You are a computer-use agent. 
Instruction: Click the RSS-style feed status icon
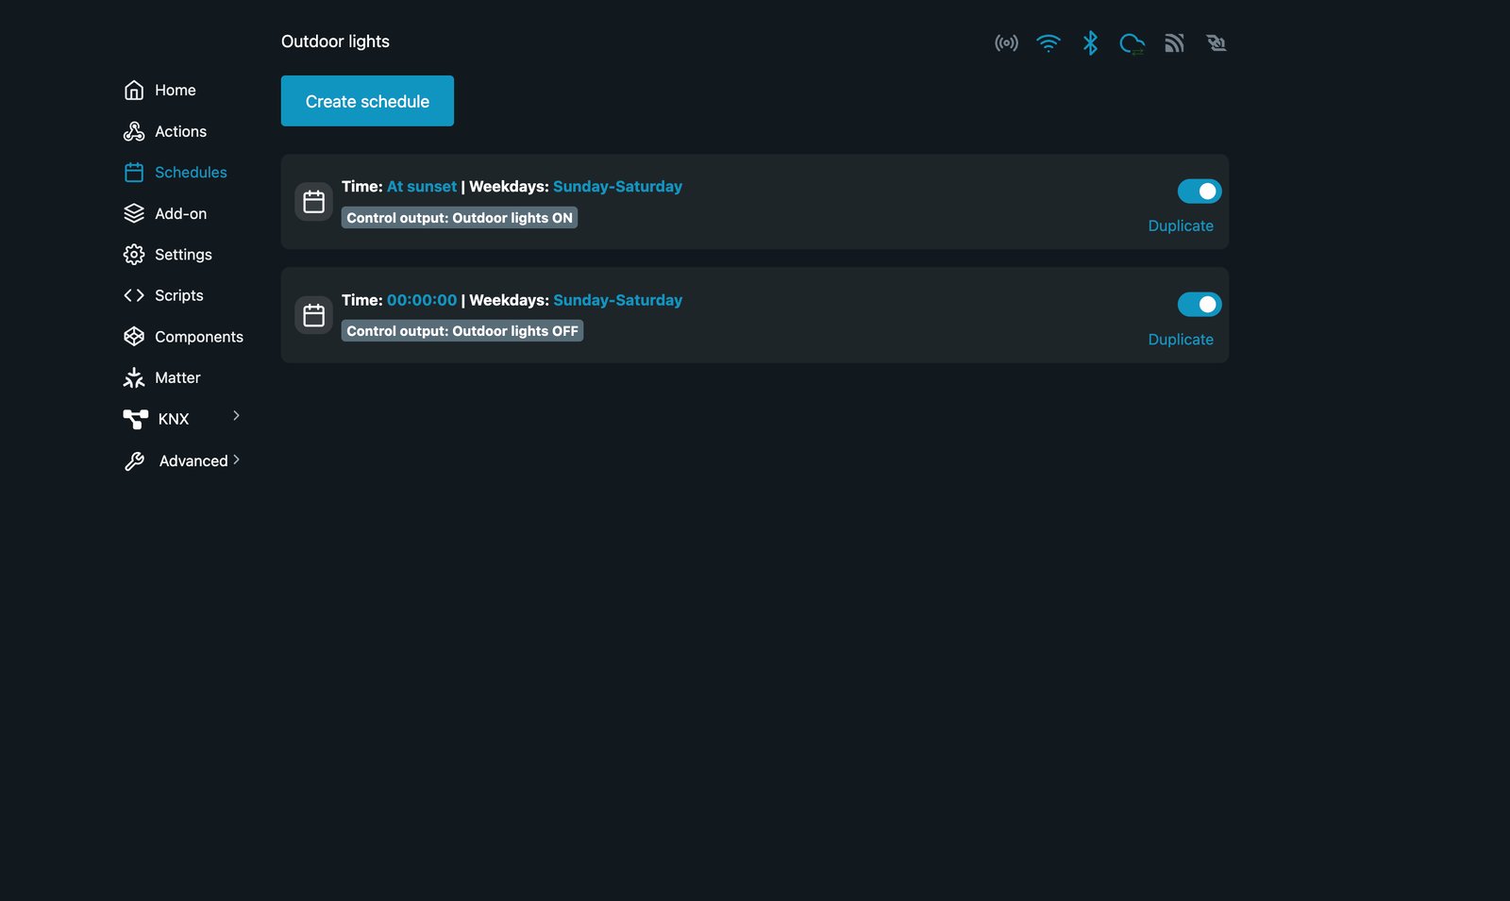click(x=1173, y=42)
